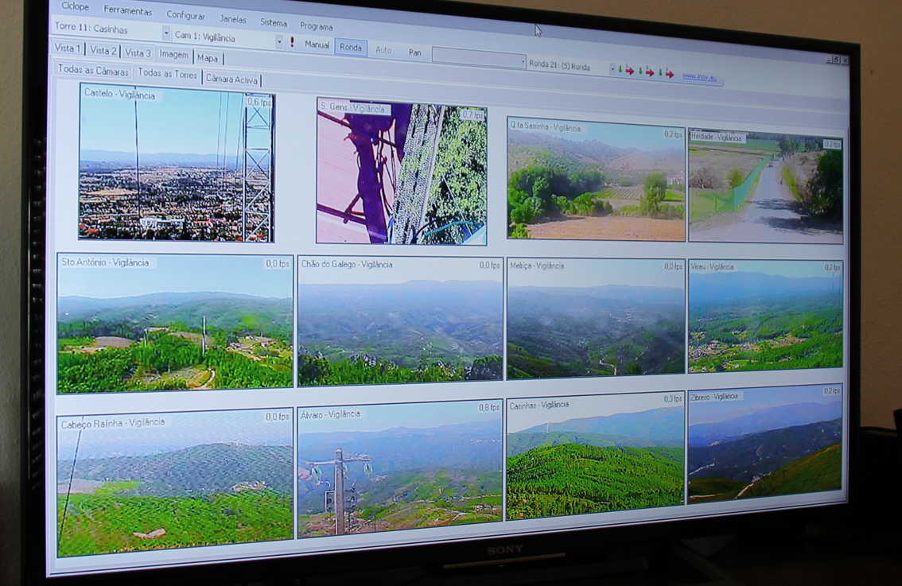
Task: Expand the Ronda 21 selection dropdown
Action: point(612,69)
